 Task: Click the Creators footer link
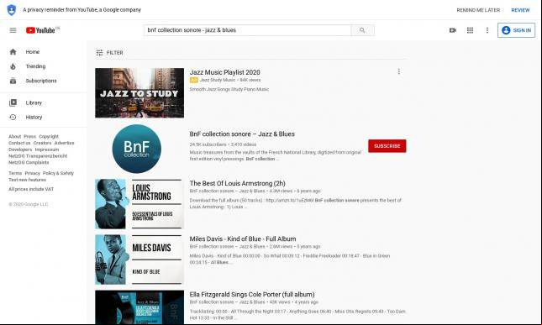pyautogui.click(x=42, y=143)
